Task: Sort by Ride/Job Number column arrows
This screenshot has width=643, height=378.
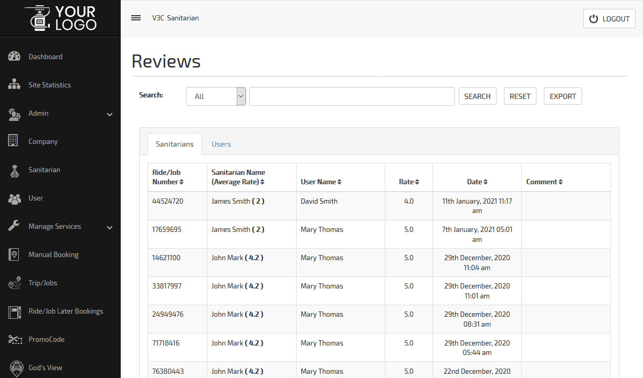Action: coord(182,182)
